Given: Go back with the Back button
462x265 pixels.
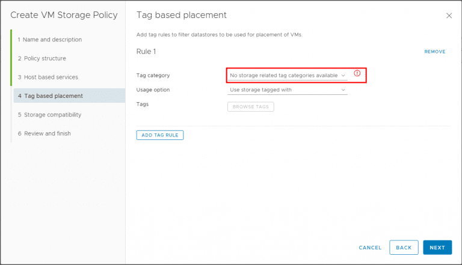Looking at the screenshot, I should (404, 248).
